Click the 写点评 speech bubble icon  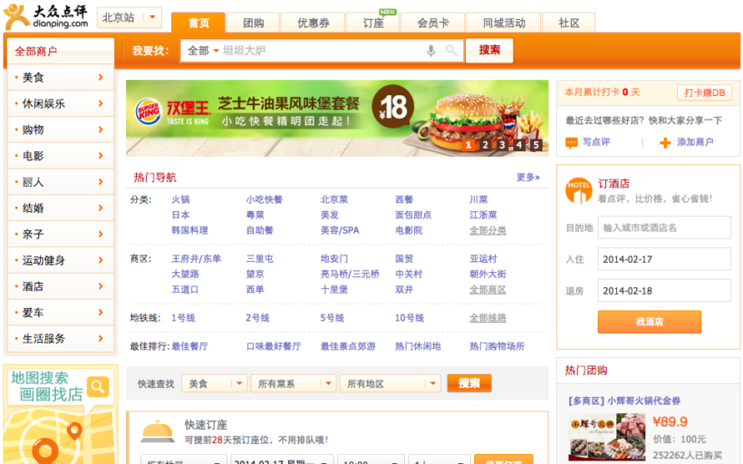pyautogui.click(x=572, y=142)
